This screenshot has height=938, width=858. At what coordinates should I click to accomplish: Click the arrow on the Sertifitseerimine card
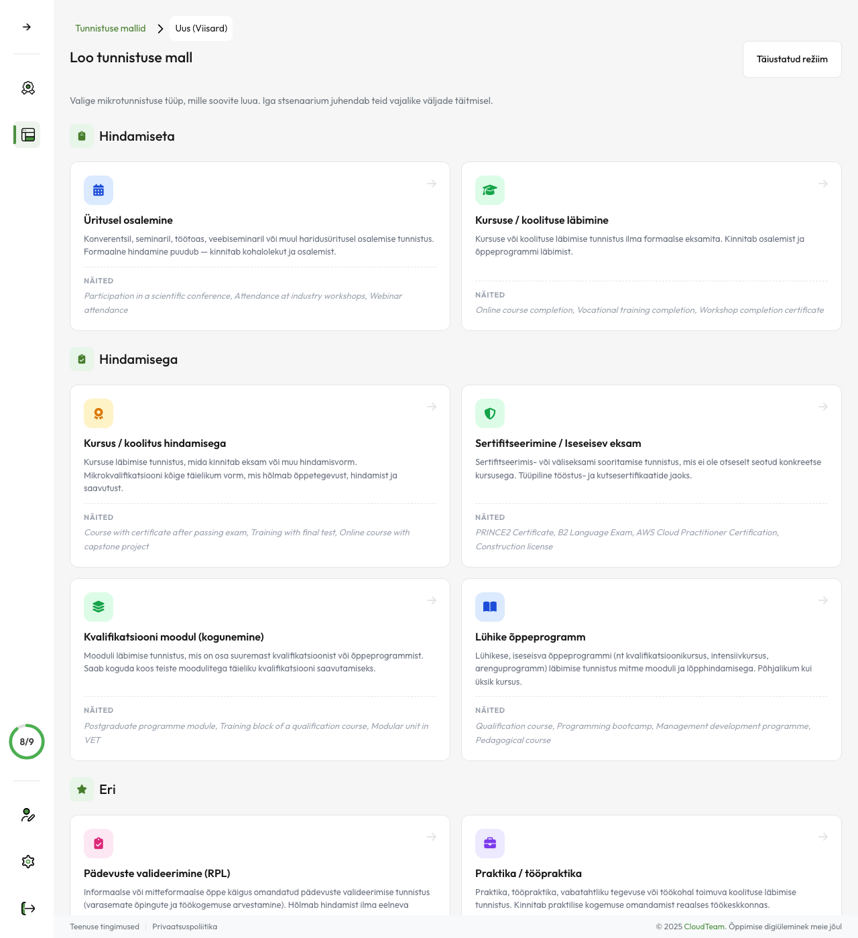click(822, 407)
